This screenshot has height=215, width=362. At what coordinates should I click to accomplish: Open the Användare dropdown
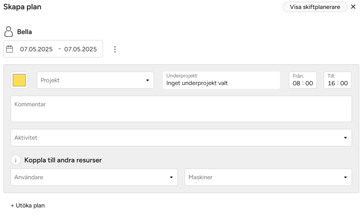pyautogui.click(x=94, y=177)
